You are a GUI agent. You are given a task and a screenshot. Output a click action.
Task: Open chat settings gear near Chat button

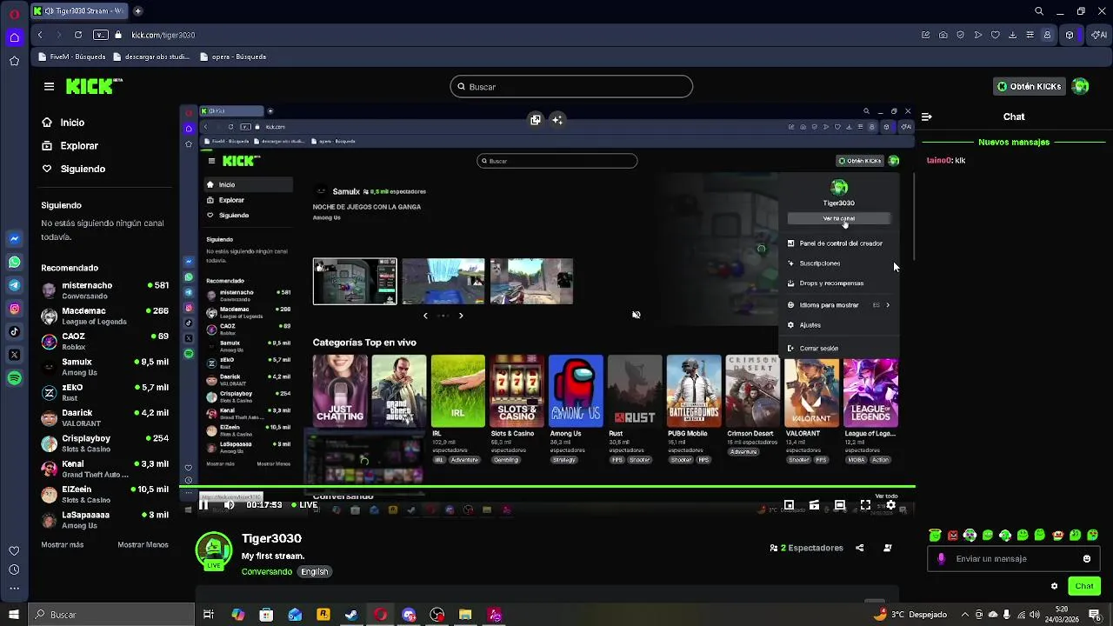point(1054,586)
